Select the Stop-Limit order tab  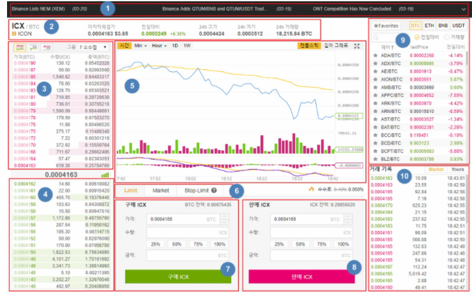(x=200, y=190)
